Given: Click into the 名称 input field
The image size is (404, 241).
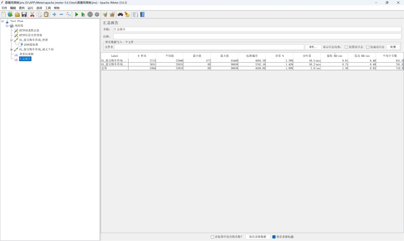Looking at the screenshot, I should 257,29.
